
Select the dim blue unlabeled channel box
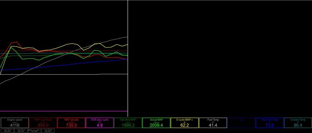[x=242, y=123]
